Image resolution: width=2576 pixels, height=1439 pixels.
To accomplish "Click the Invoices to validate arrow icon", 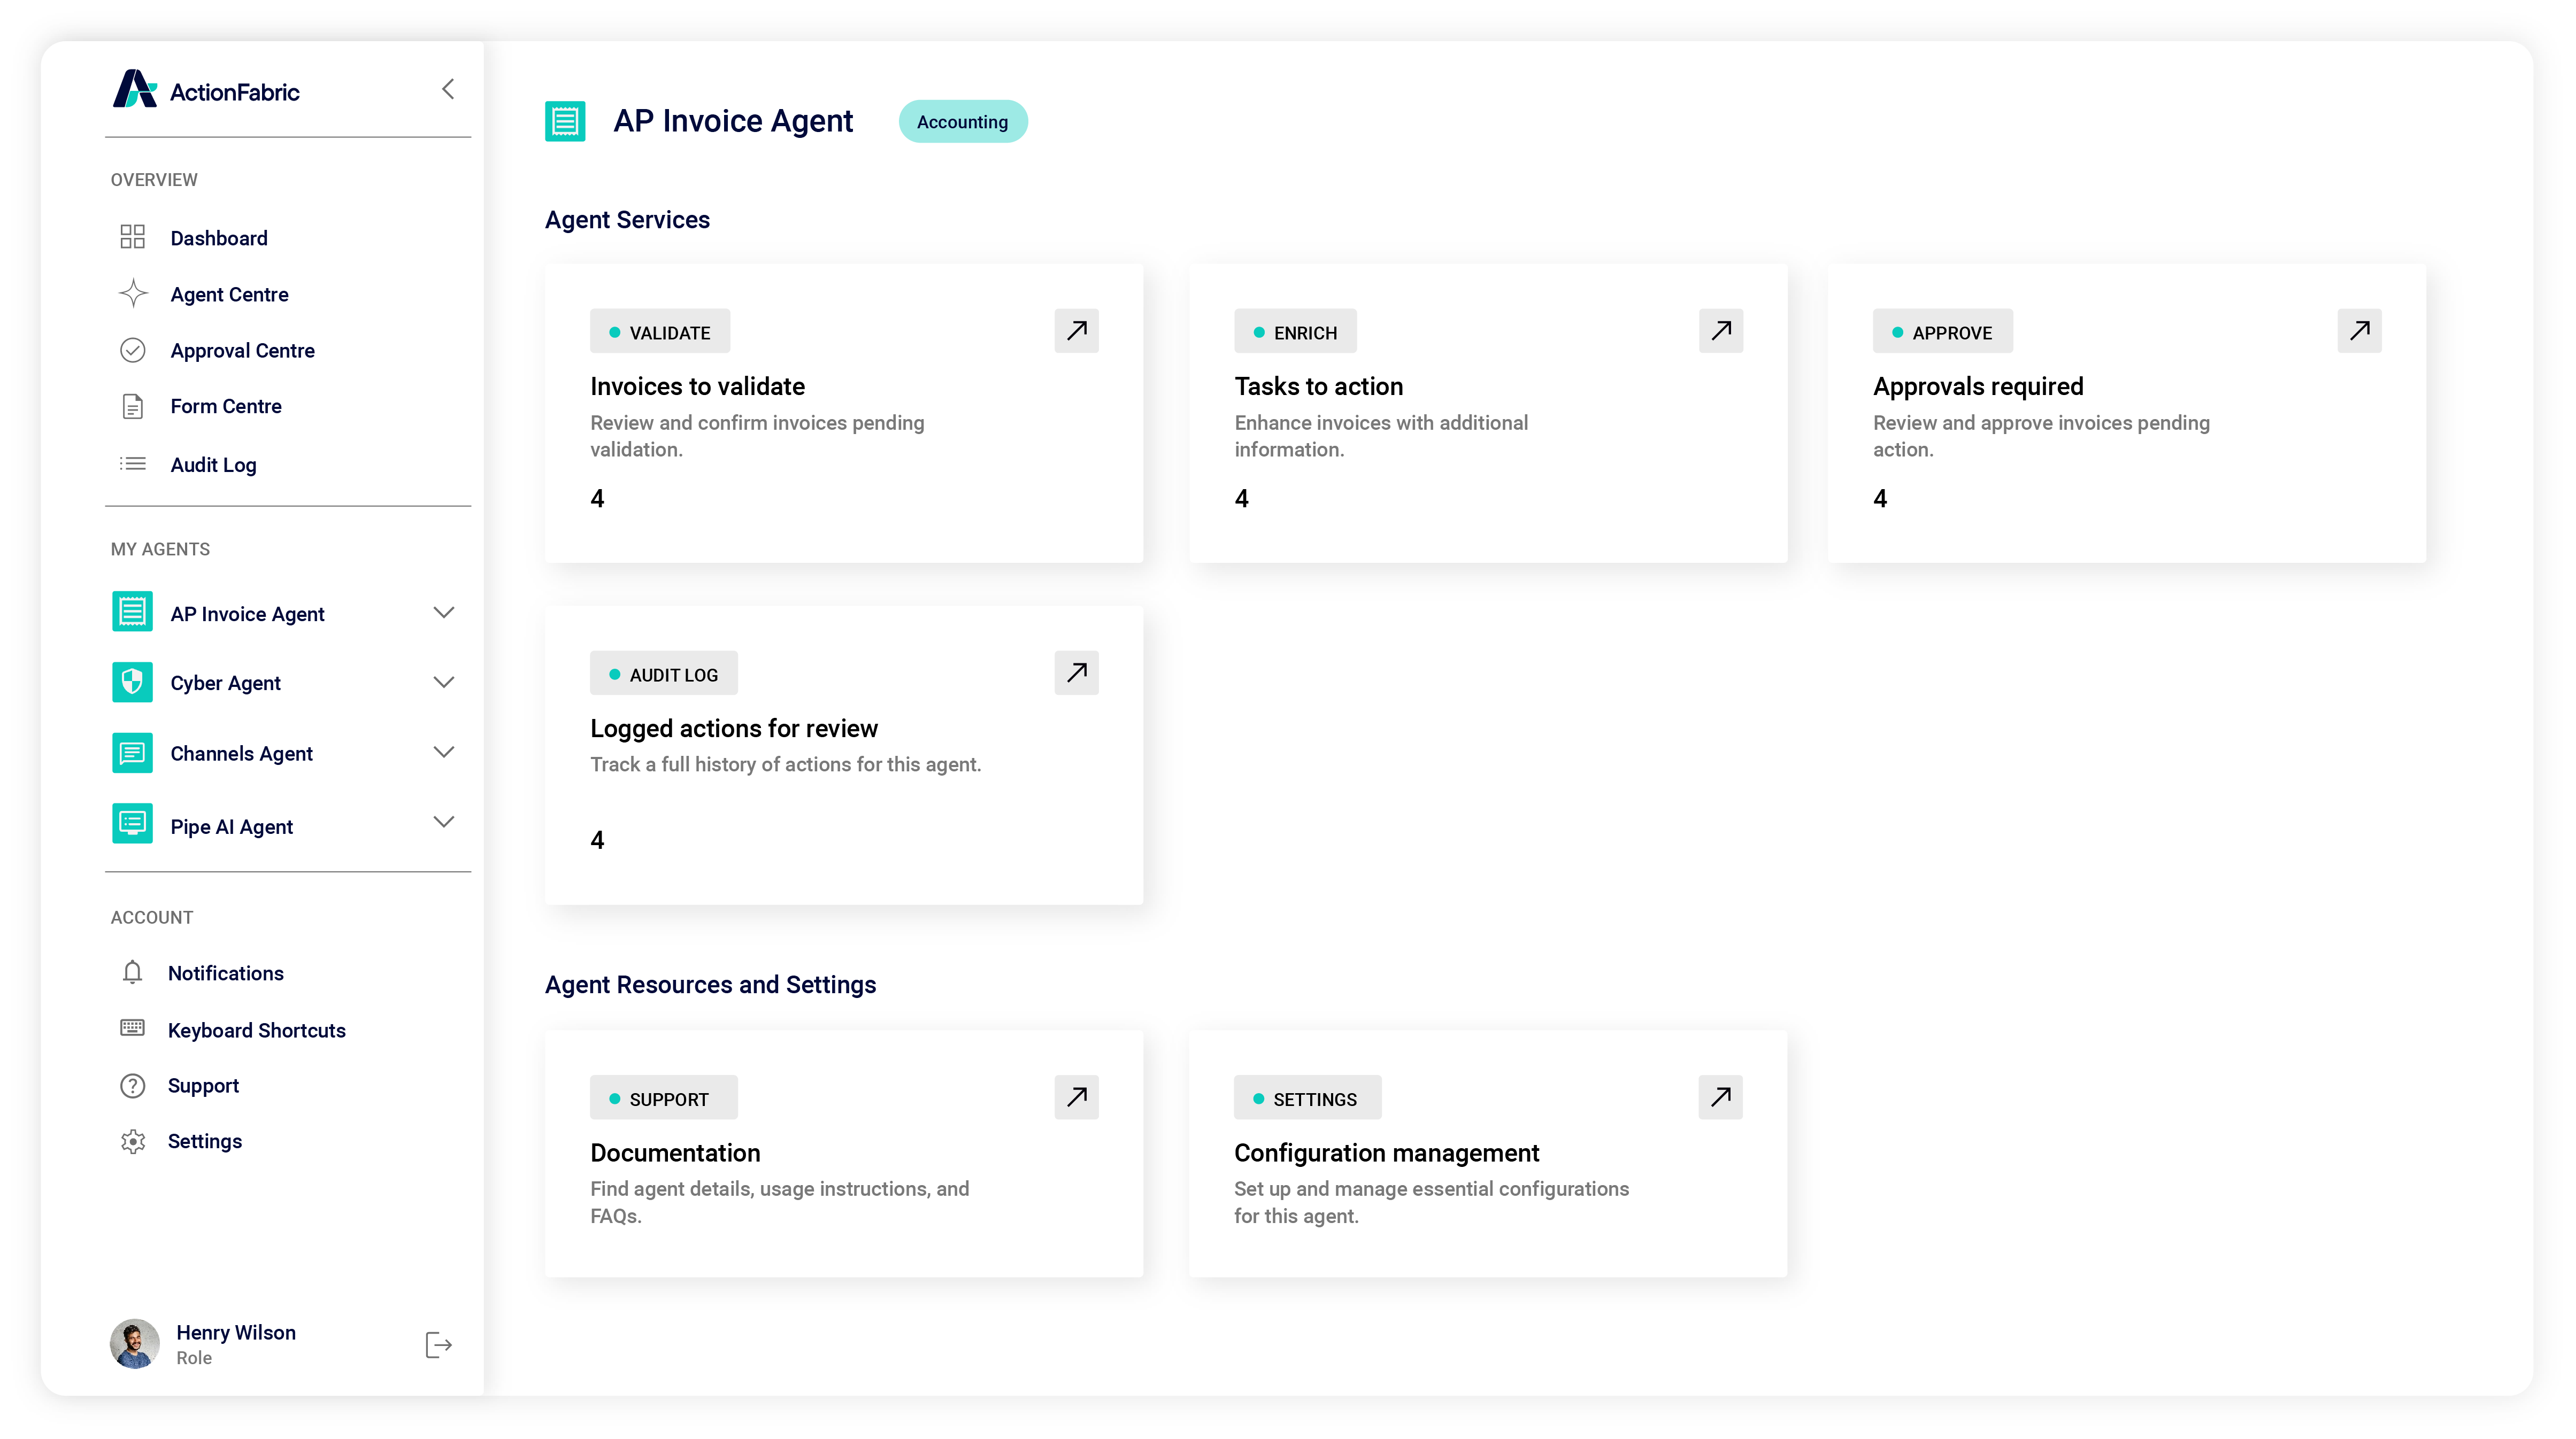I will click(1076, 331).
